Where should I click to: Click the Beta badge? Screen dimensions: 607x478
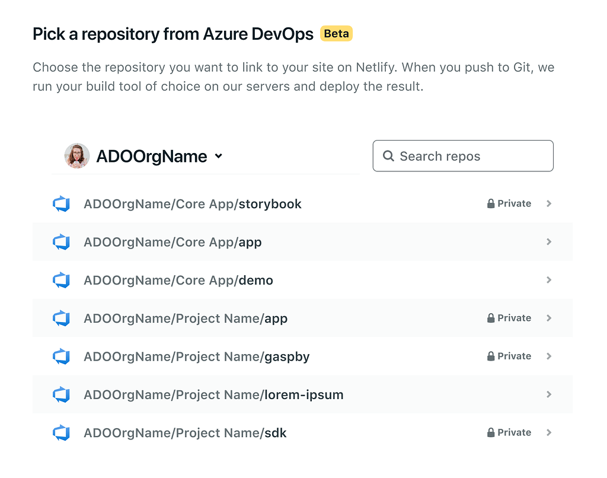pos(336,34)
